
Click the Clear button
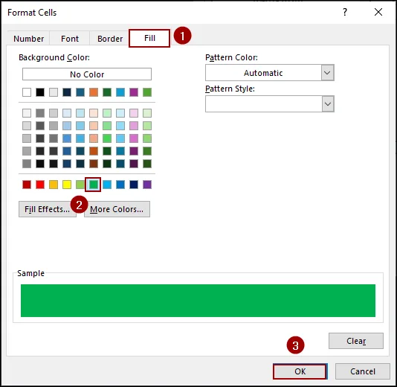[x=355, y=341]
